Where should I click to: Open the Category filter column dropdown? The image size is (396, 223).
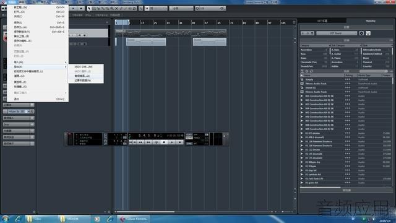click(x=315, y=45)
